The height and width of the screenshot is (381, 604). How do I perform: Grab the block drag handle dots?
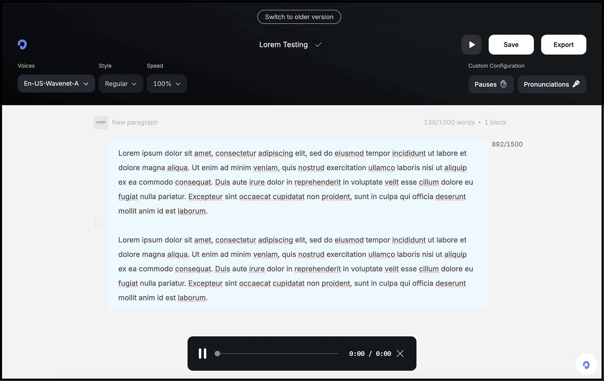[x=97, y=224]
